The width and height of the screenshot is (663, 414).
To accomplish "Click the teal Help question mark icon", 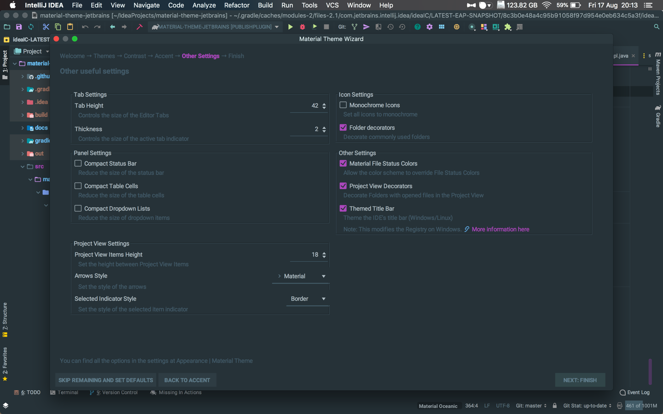I will click(x=418, y=27).
